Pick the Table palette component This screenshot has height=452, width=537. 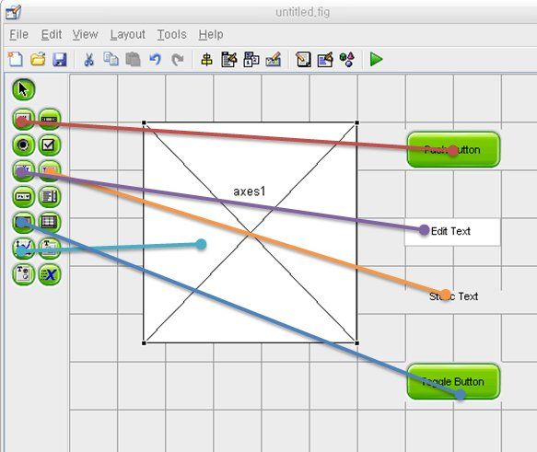50,223
